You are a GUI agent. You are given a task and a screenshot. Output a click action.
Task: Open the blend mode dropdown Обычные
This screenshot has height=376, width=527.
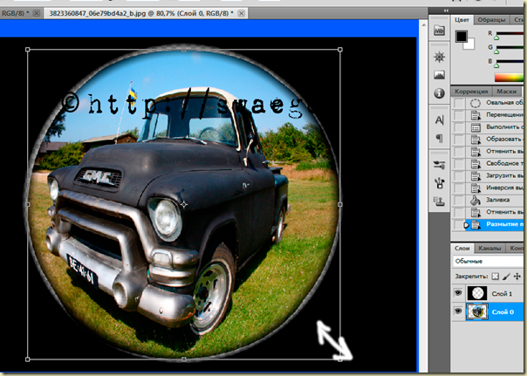pyautogui.click(x=490, y=261)
